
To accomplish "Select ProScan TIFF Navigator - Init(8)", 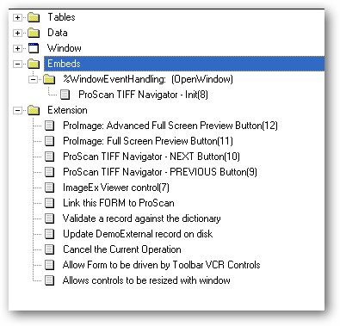I will click(143, 95).
